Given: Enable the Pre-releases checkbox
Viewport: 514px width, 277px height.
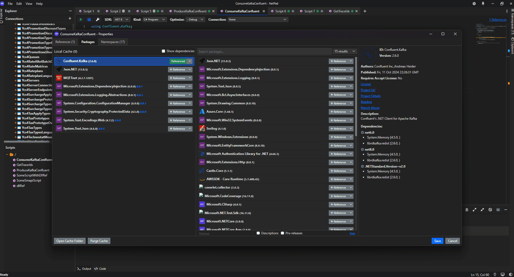Looking at the screenshot, I should 282,233.
